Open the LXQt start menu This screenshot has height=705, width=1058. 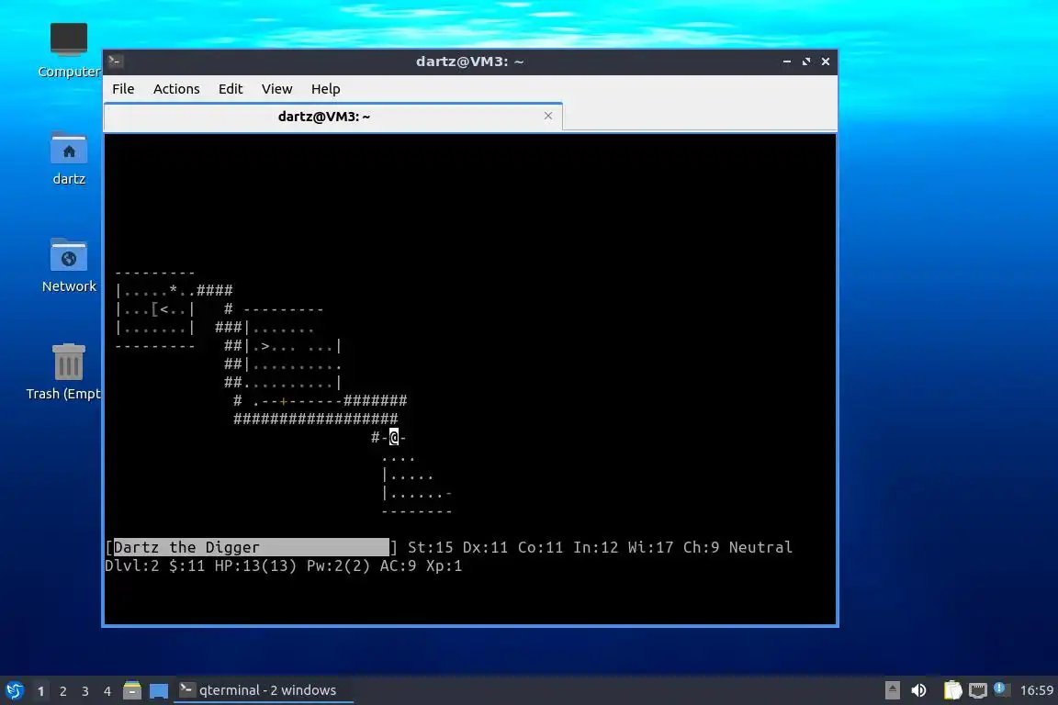[14, 690]
